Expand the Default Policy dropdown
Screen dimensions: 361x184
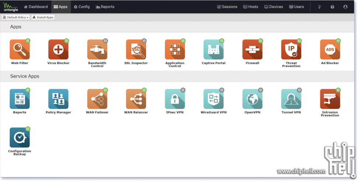(x=15, y=17)
